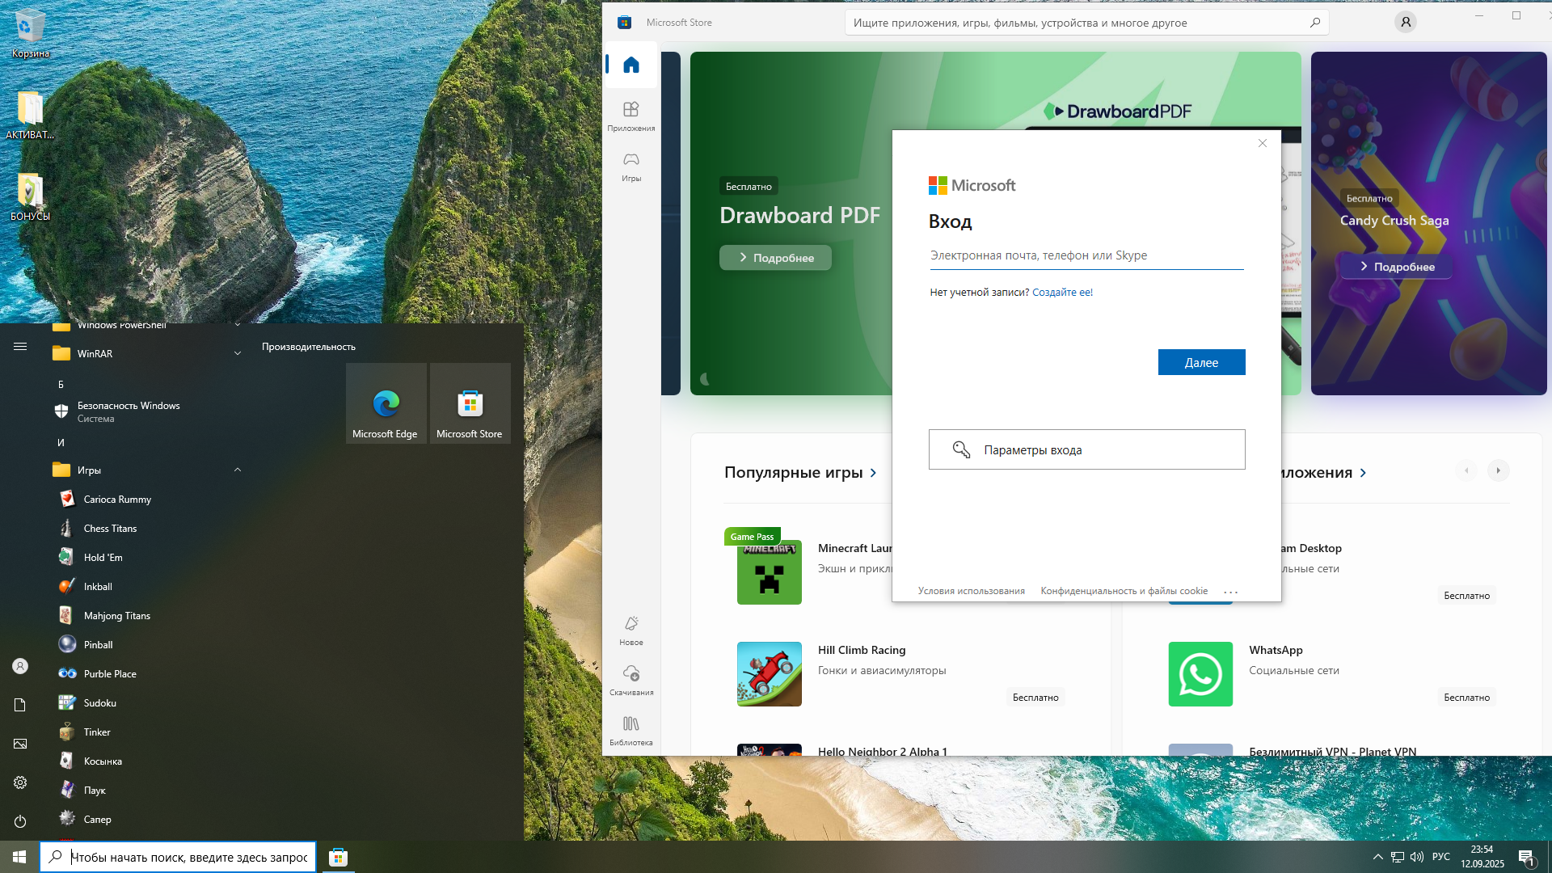The width and height of the screenshot is (1552, 873).
Task: Open Библиотека in Store sidebar
Action: [631, 731]
